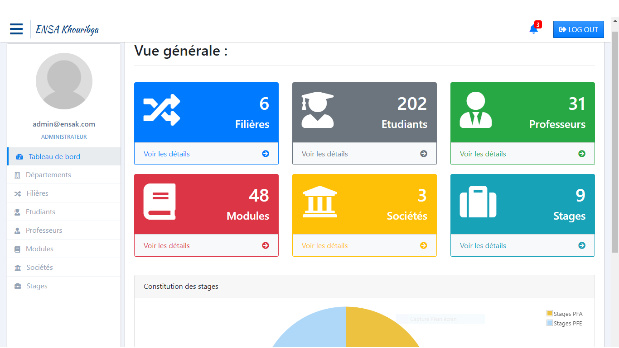This screenshot has width=619, height=348.
Task: Click the ENSA Khouribga logo
Action: point(67,30)
